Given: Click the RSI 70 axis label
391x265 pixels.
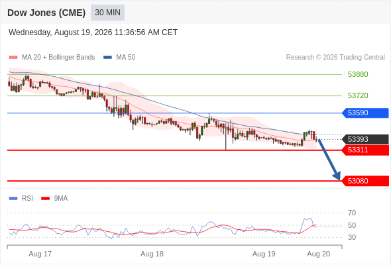Looking at the screenshot, I should pyautogui.click(x=352, y=213).
